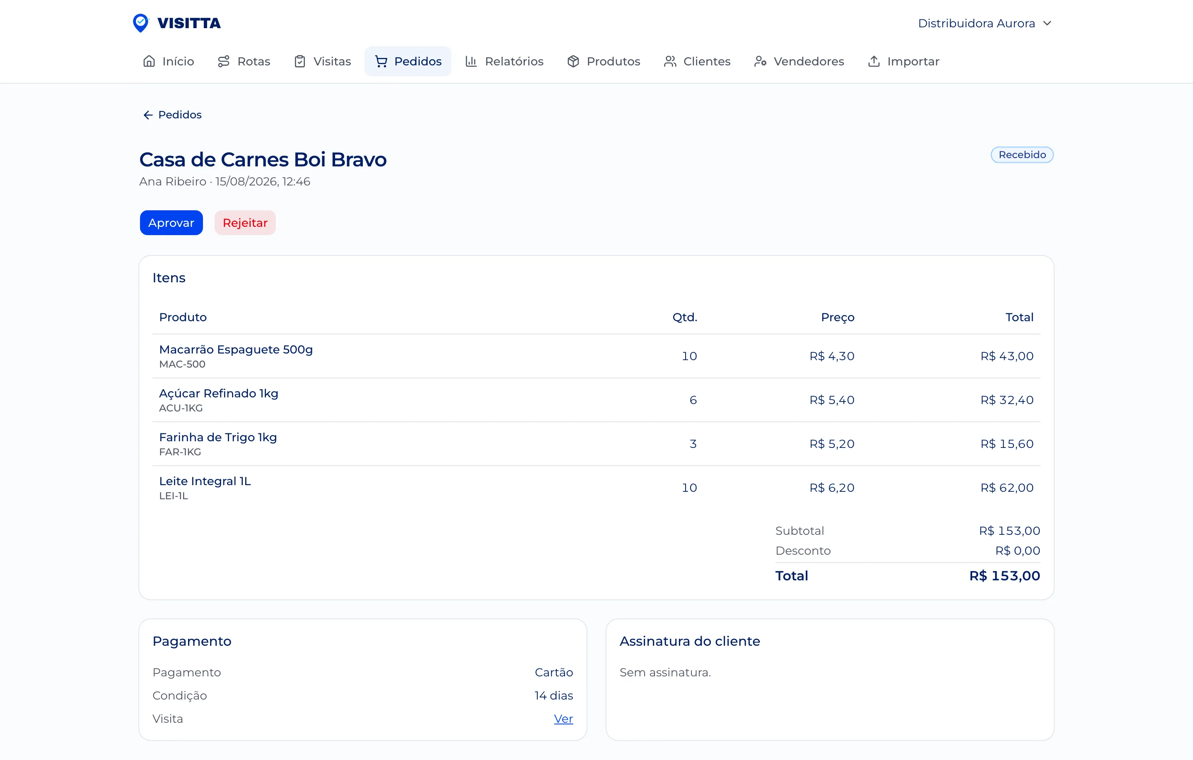Click the bar chart icon beside Relatórios

click(471, 61)
